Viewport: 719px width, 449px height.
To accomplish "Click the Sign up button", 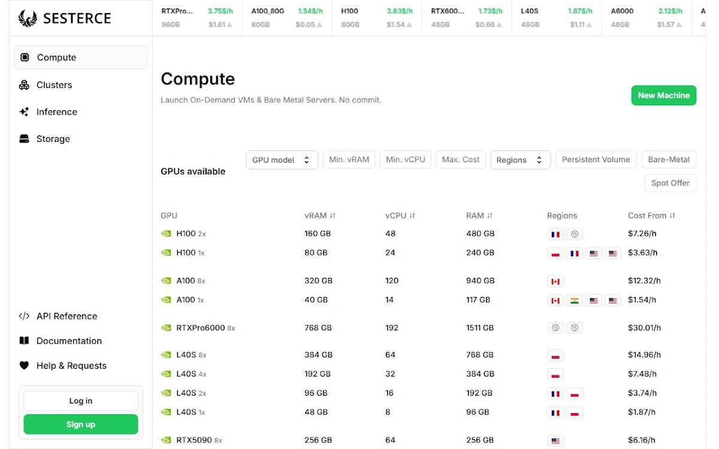I will 81,424.
